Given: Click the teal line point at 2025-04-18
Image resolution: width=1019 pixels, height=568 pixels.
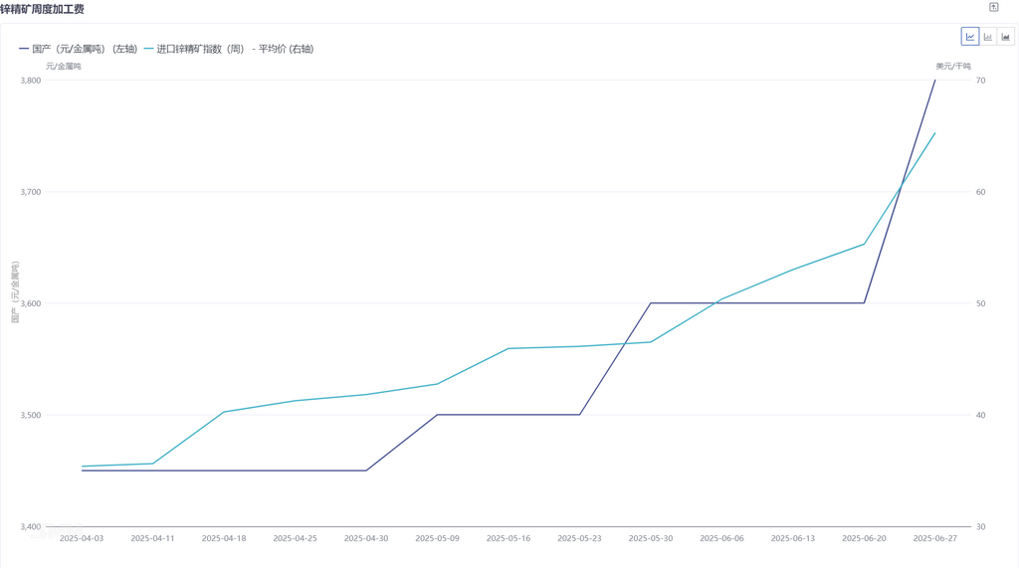Looking at the screenshot, I should (x=224, y=412).
